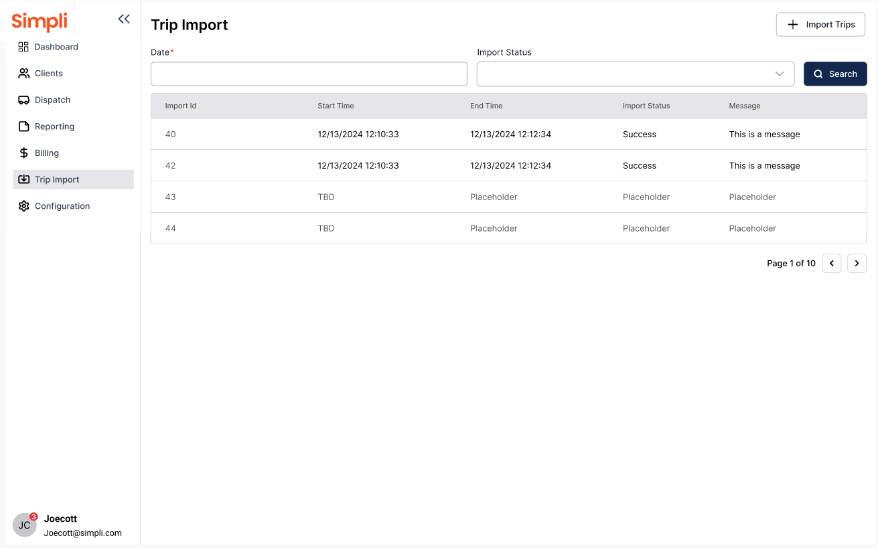Click the Billing dollar sign icon
878x548 pixels.
[23, 153]
